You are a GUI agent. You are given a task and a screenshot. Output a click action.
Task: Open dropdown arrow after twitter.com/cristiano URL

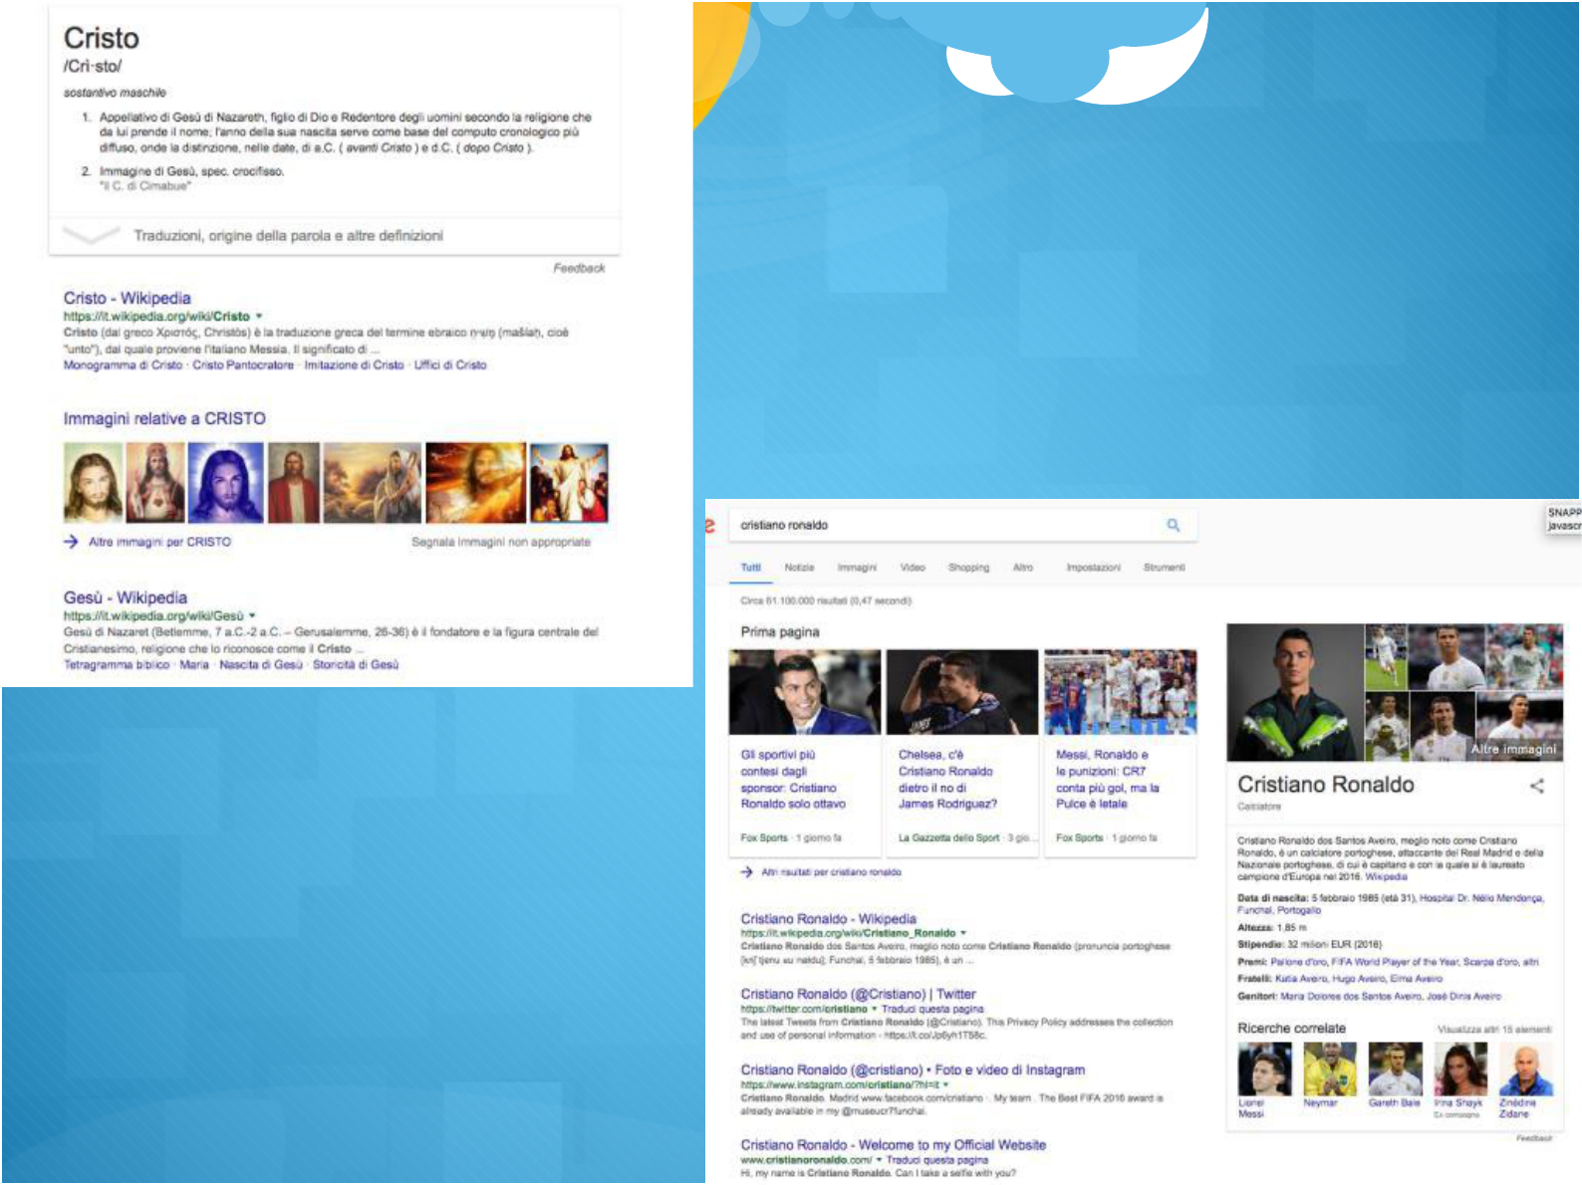[875, 1009]
